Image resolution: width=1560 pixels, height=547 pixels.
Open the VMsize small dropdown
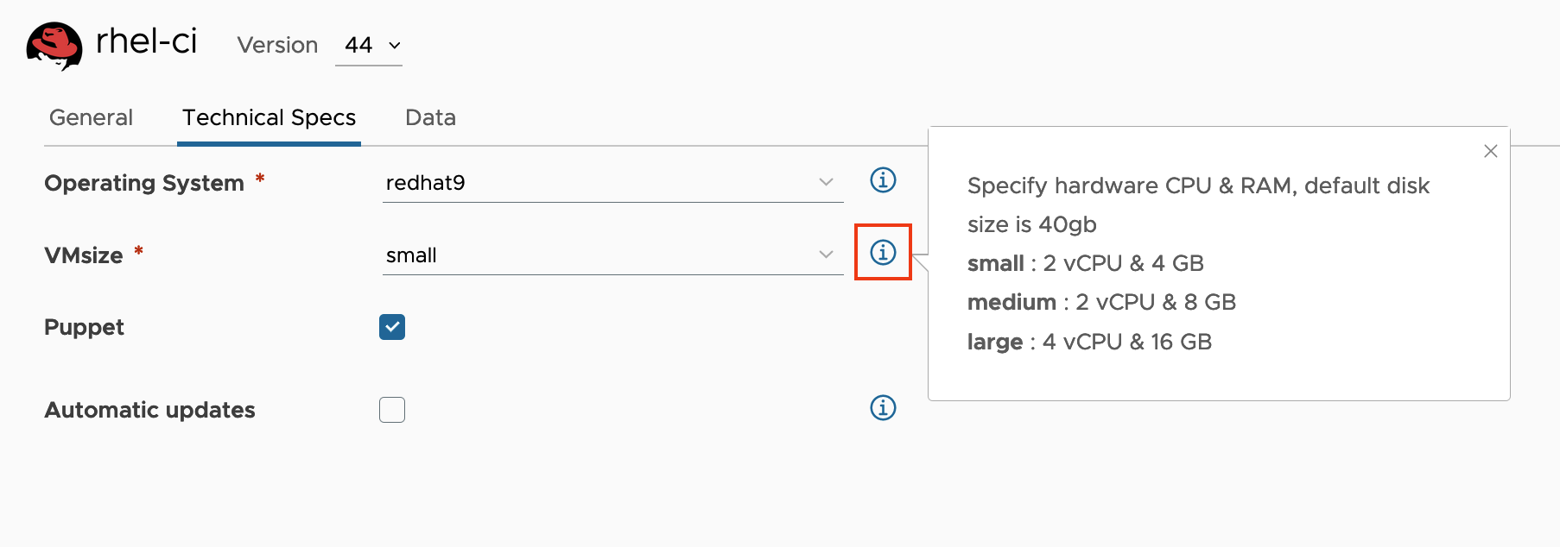[612, 255]
